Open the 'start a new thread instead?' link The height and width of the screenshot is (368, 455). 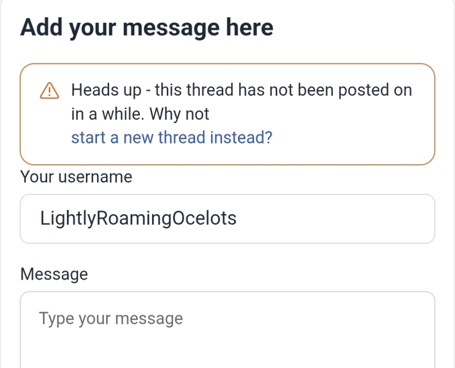click(172, 137)
